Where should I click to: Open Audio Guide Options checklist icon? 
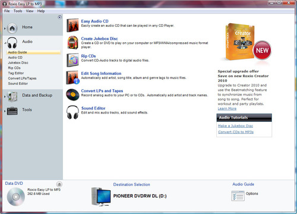pos(238,196)
